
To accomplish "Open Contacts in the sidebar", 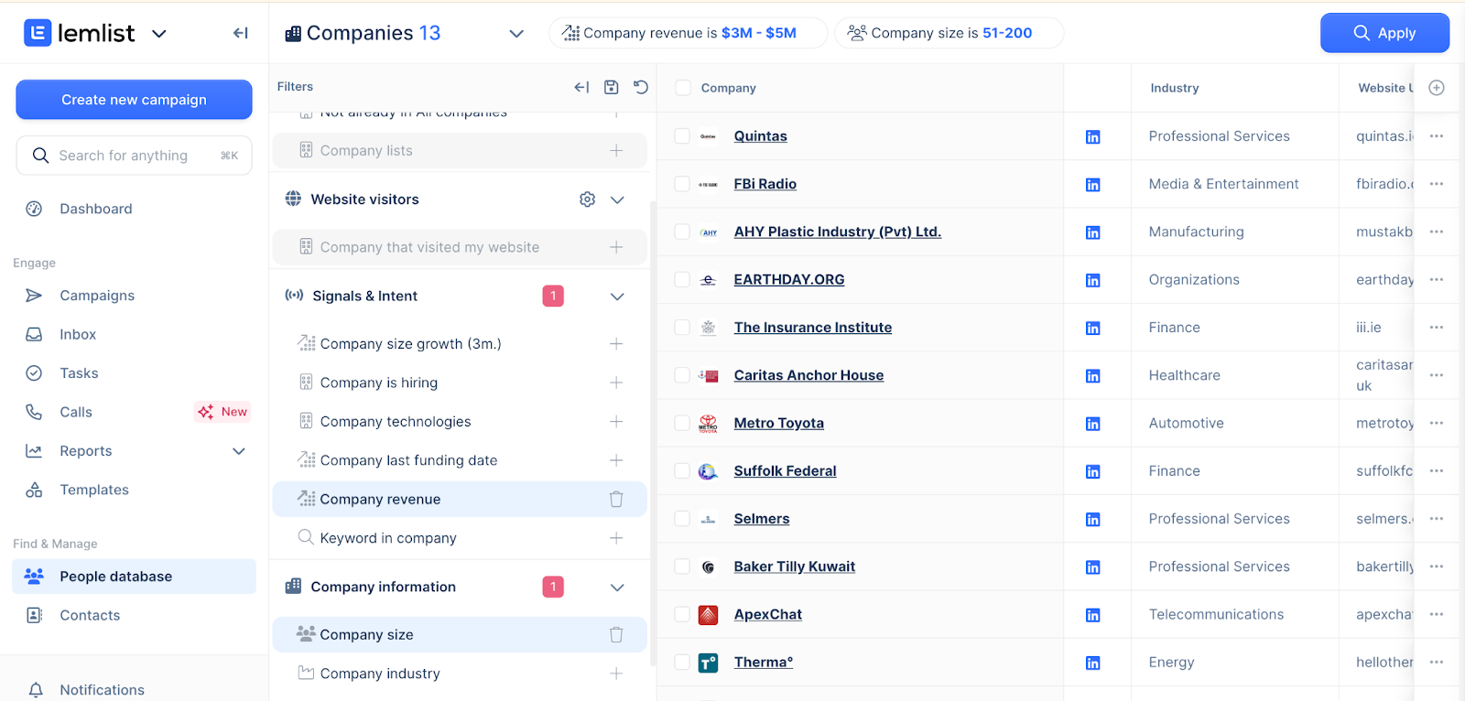I will [90, 616].
